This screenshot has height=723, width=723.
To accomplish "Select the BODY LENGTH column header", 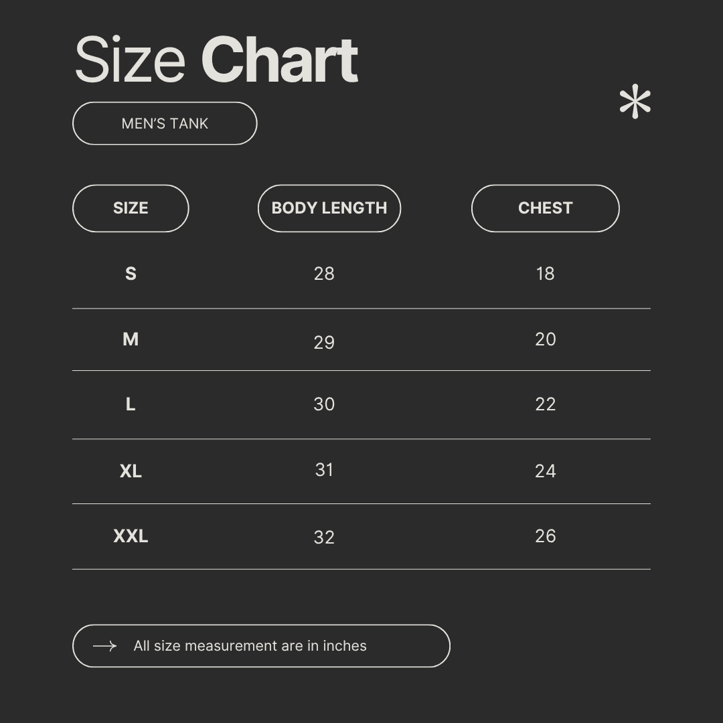I will 329,208.
